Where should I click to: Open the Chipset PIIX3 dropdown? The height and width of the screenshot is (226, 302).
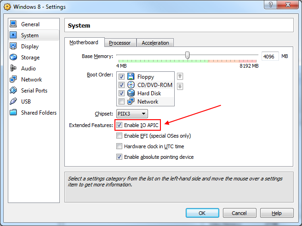[x=131, y=114]
